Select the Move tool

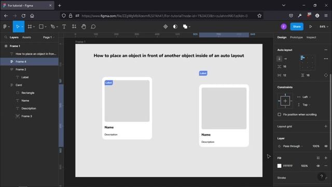coord(17,26)
